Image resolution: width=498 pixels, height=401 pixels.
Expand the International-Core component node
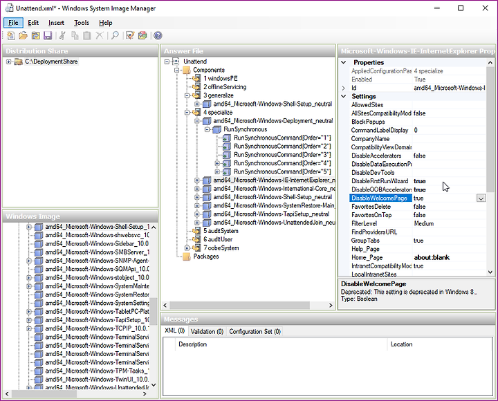[x=197, y=189]
